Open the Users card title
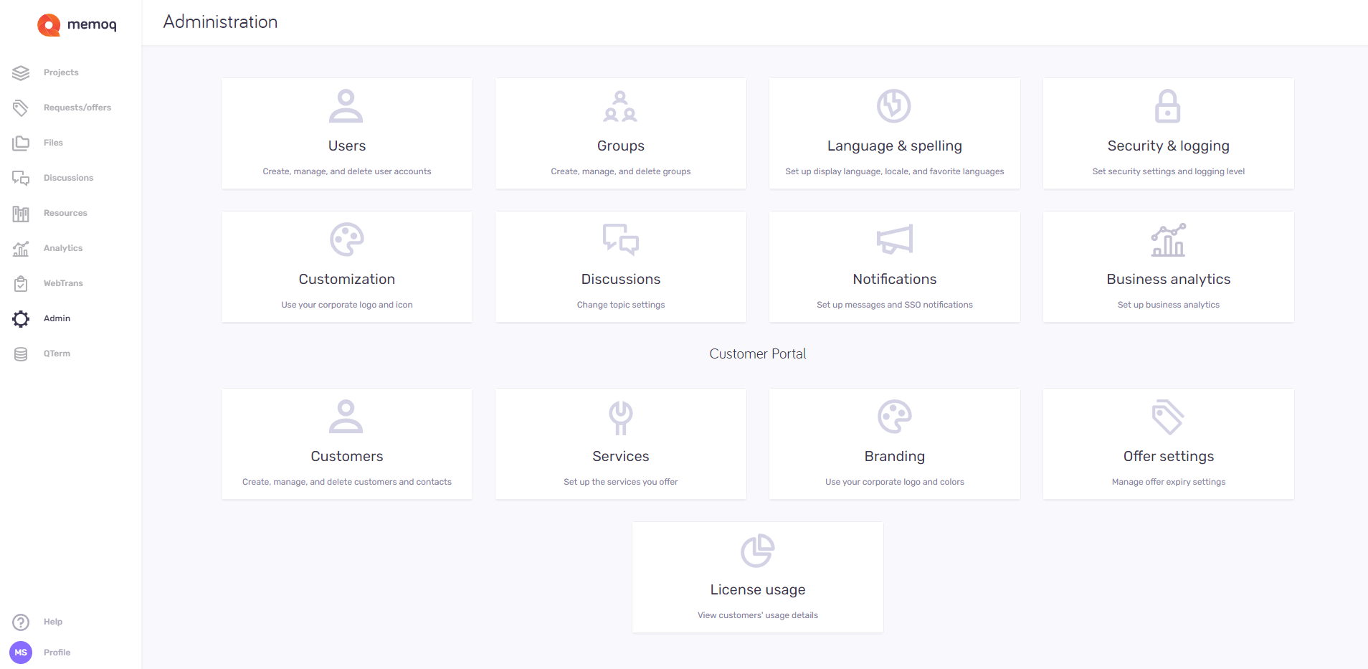 coord(347,146)
